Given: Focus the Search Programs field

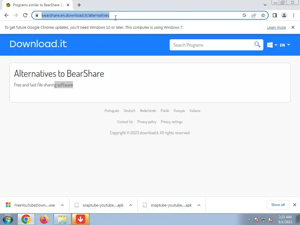Looking at the screenshot, I should click(212, 45).
